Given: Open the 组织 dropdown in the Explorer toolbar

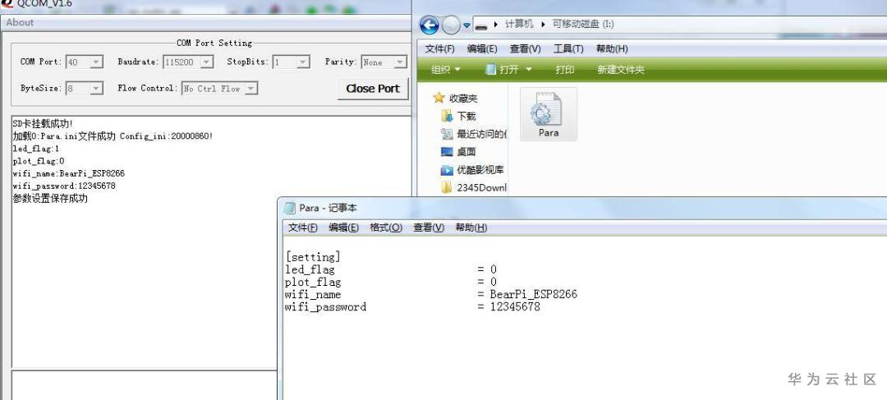Looking at the screenshot, I should [446, 70].
